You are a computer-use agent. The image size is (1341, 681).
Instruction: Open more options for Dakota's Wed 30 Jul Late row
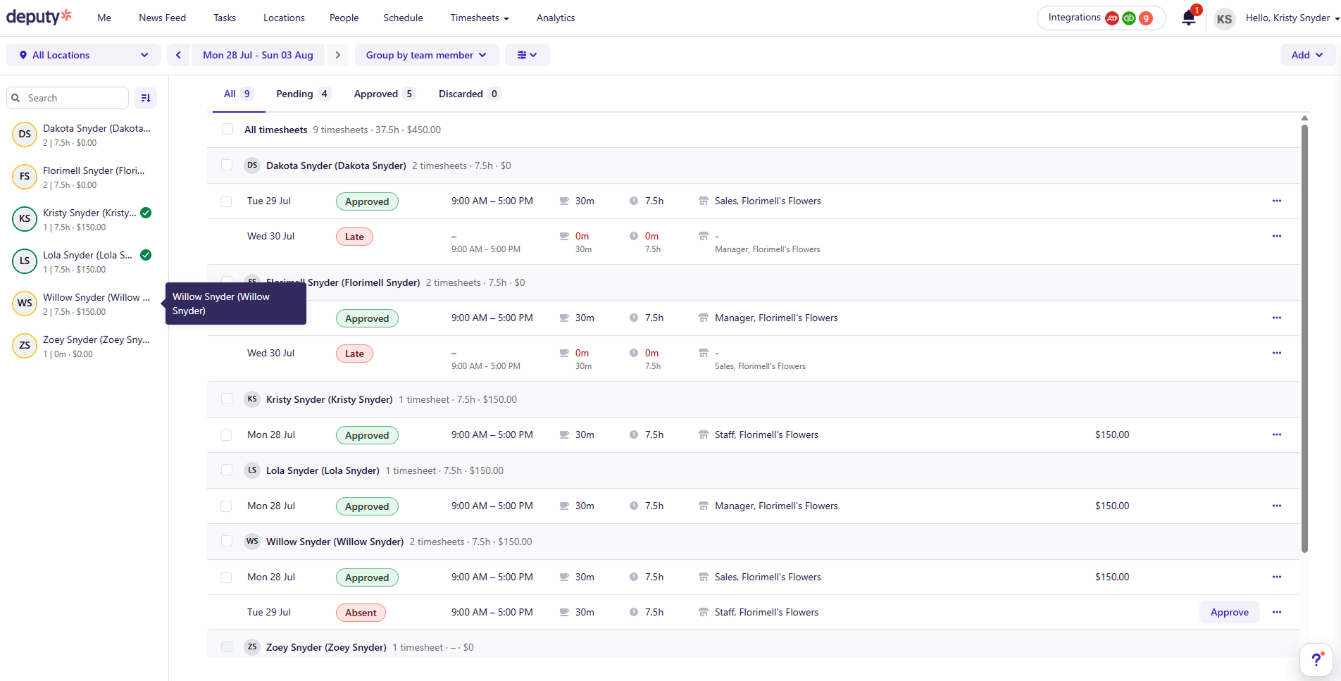[x=1277, y=236]
